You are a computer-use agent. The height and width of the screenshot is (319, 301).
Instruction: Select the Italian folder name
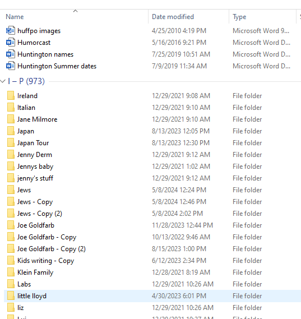[26, 108]
